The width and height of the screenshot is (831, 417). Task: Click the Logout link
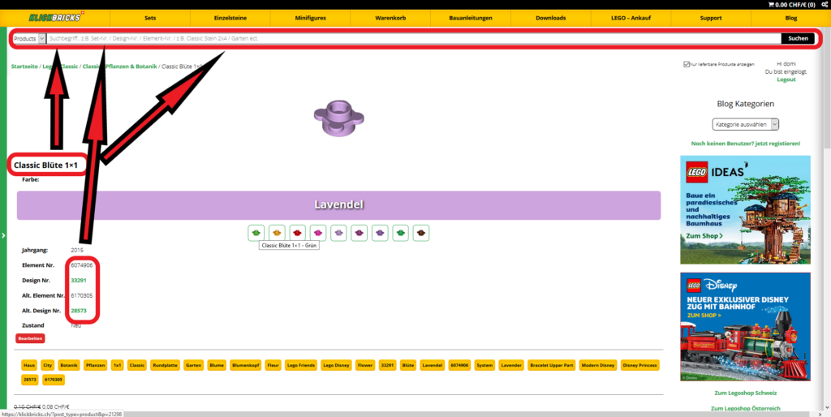tap(786, 80)
